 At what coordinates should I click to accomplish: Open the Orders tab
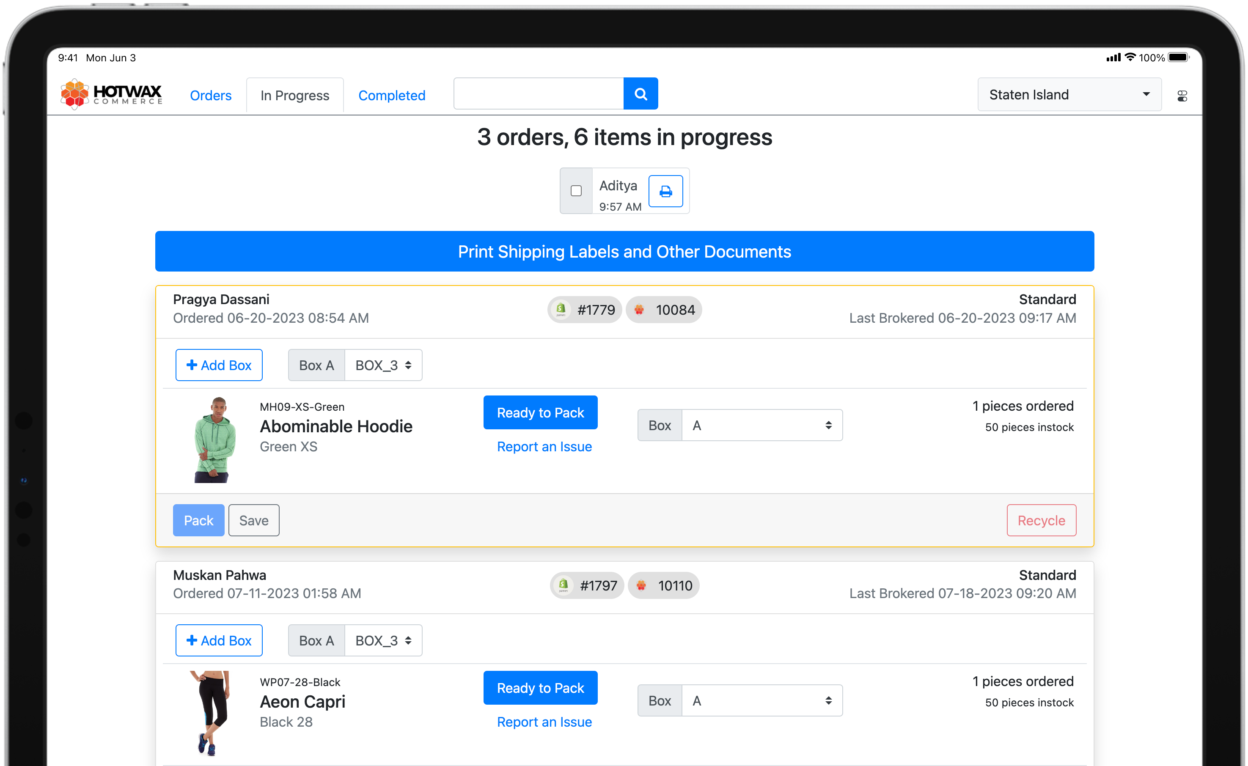coord(210,95)
